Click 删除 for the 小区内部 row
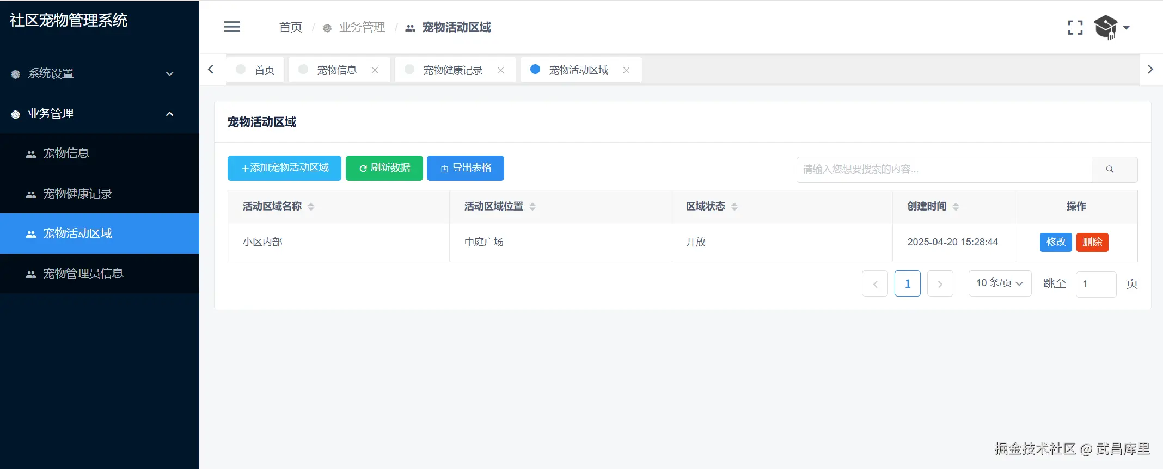This screenshot has height=469, width=1163. click(1092, 242)
